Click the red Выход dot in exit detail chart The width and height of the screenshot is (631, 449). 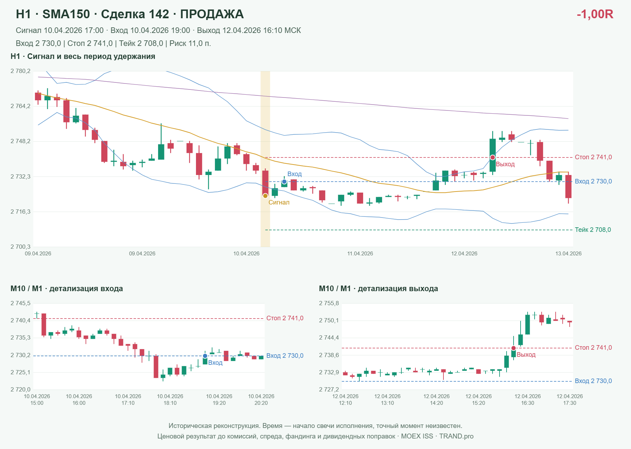pos(514,348)
